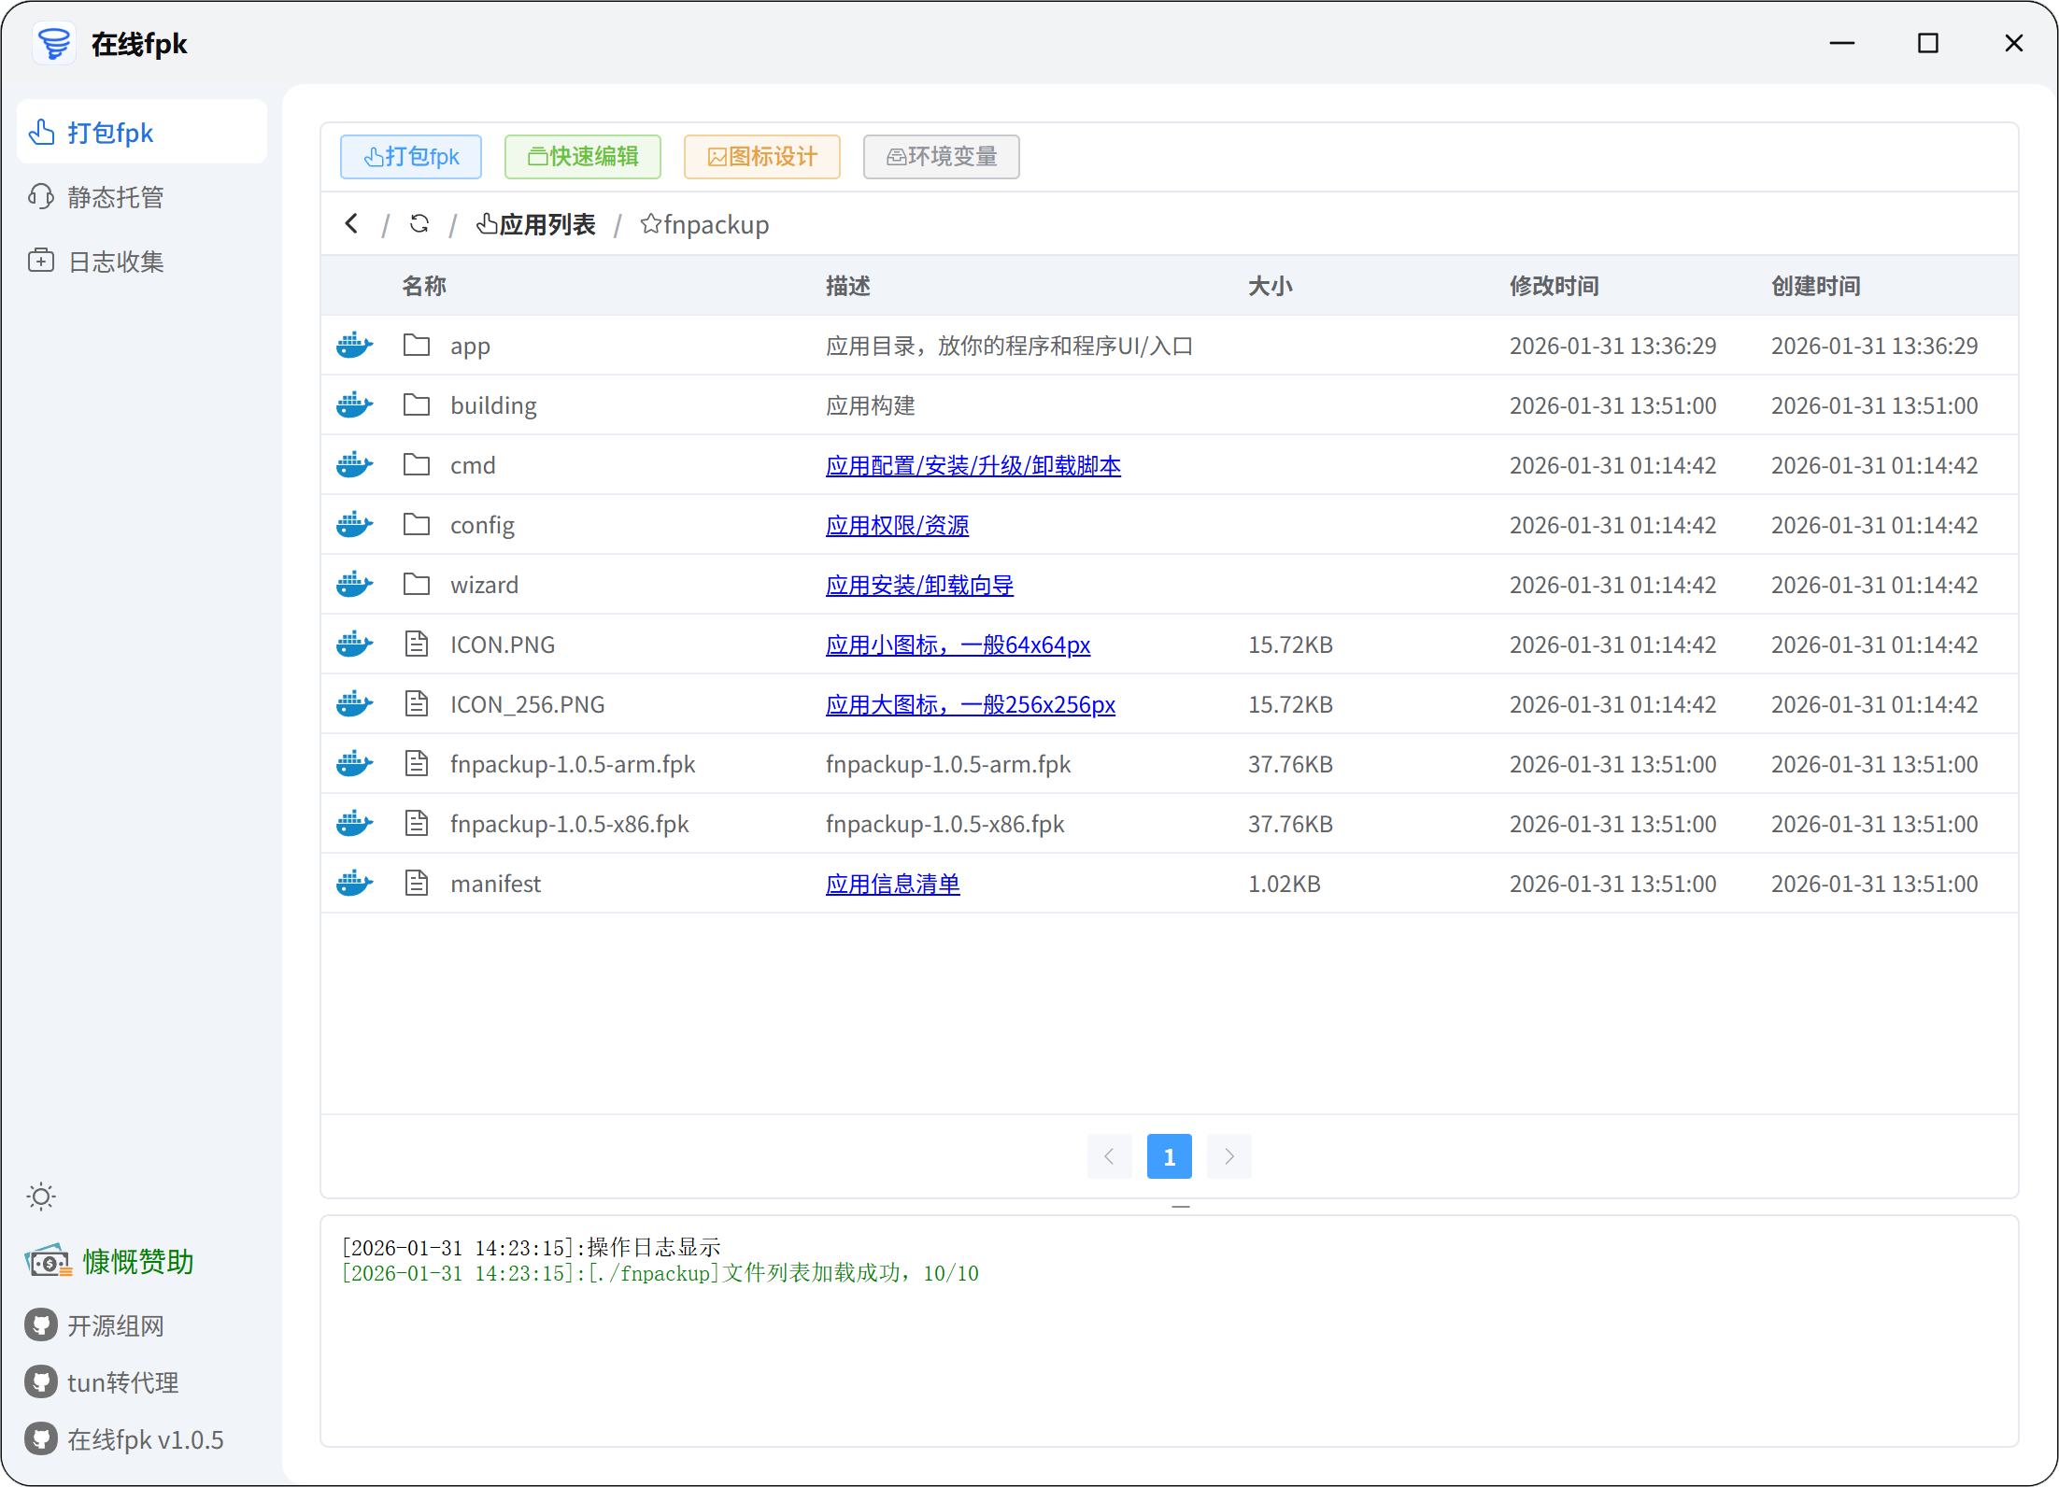Click the back arrow in breadcrumb
Viewport: 2059px width, 1487px height.
click(x=351, y=224)
